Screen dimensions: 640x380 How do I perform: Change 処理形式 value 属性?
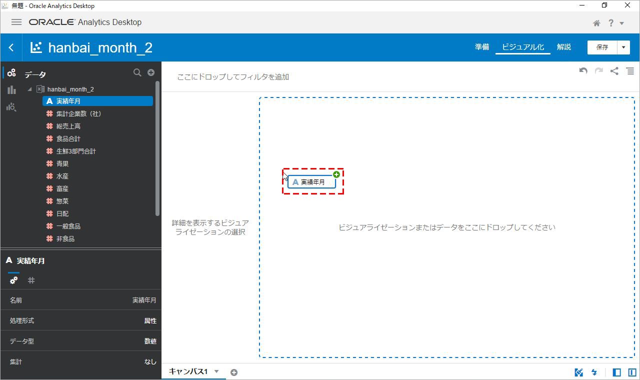click(150, 320)
